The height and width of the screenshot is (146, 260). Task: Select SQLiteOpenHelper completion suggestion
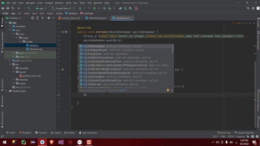point(126,50)
